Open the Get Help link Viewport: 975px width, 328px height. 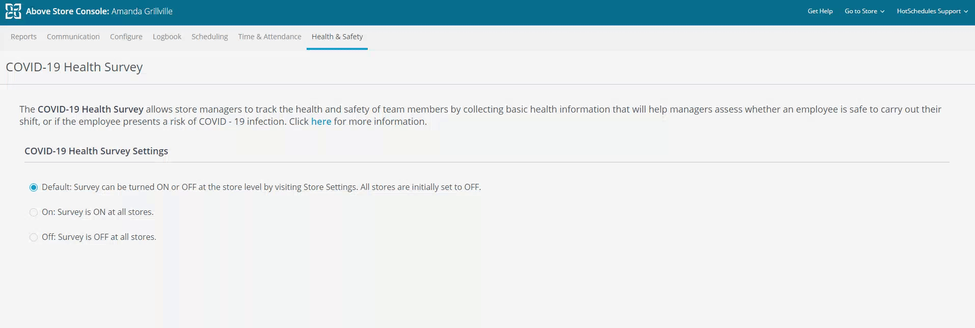[820, 11]
